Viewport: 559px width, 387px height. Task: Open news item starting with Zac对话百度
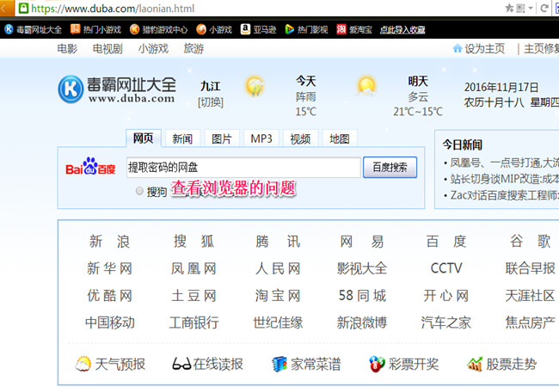click(x=504, y=195)
